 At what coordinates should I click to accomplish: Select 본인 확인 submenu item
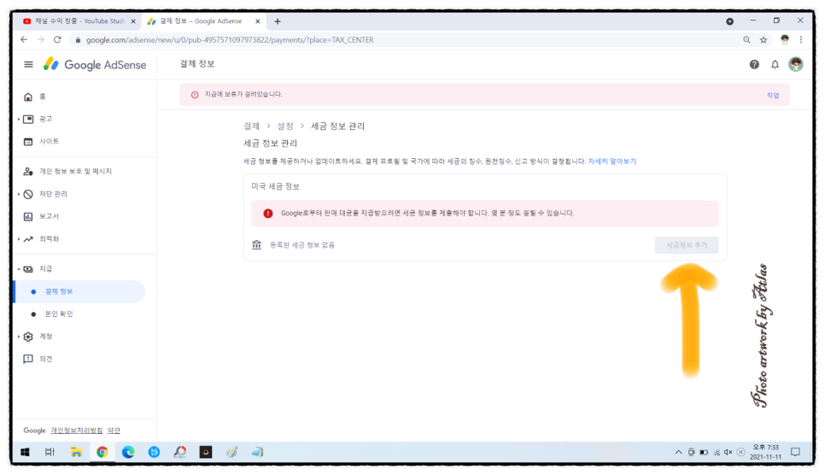59,314
